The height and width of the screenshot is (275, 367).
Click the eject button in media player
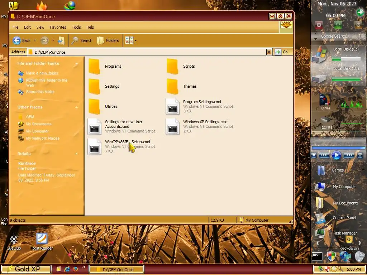click(x=360, y=155)
